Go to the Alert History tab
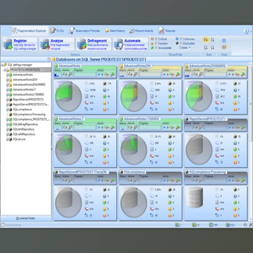This screenshot has height=253, width=253. (x=115, y=31)
